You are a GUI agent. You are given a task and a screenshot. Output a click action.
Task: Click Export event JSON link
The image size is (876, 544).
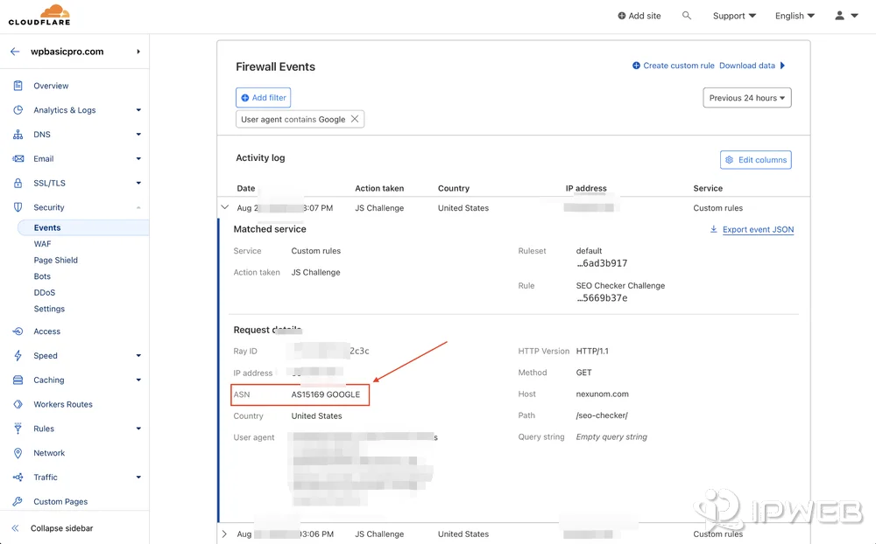pyautogui.click(x=758, y=229)
